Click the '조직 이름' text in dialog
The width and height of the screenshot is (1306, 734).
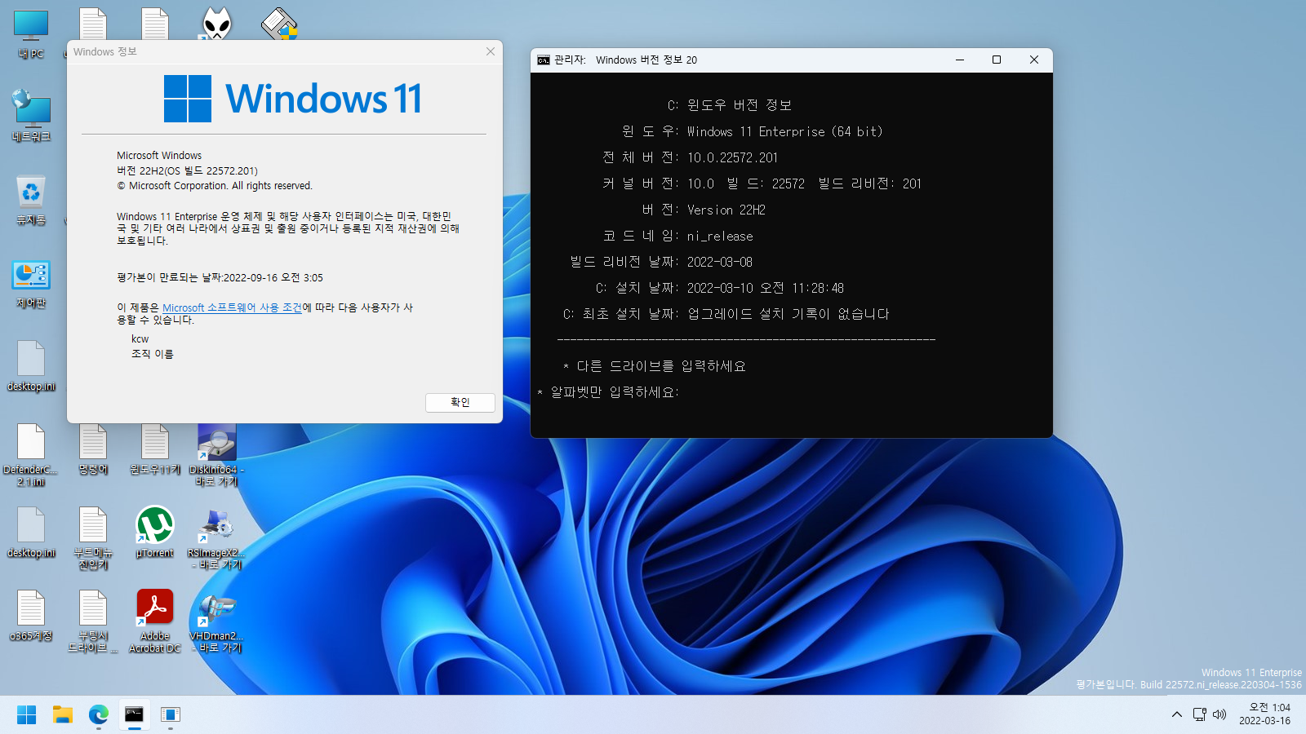(153, 354)
